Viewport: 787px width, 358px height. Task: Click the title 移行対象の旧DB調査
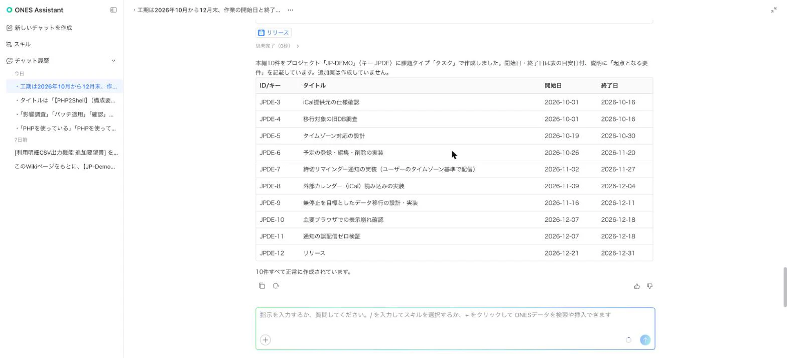click(330, 119)
